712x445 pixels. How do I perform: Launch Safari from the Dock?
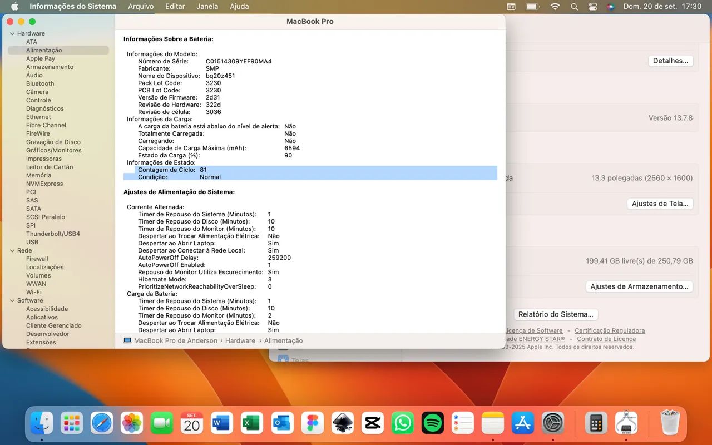point(102,423)
